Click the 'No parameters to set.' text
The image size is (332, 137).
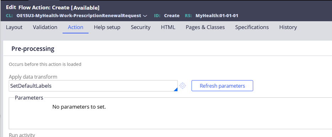point(79,107)
